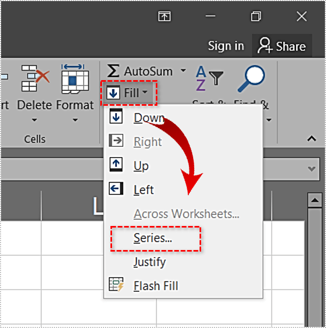Expand the dropdown arrow under Delete
The height and width of the screenshot is (328, 326).
[34, 120]
